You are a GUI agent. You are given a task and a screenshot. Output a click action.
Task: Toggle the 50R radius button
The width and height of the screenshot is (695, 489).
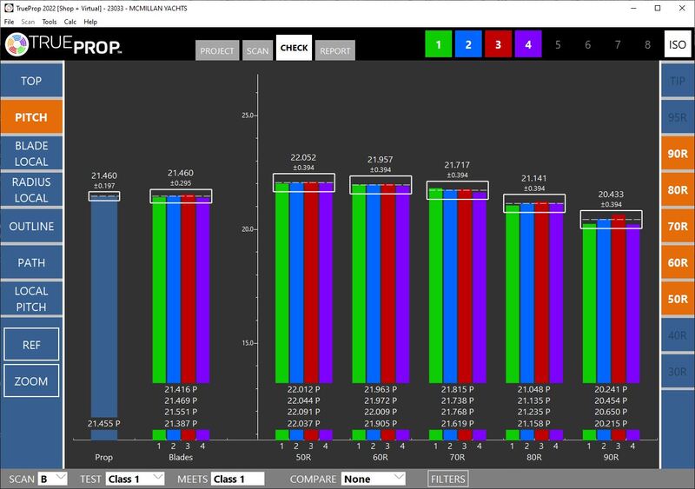tap(677, 299)
